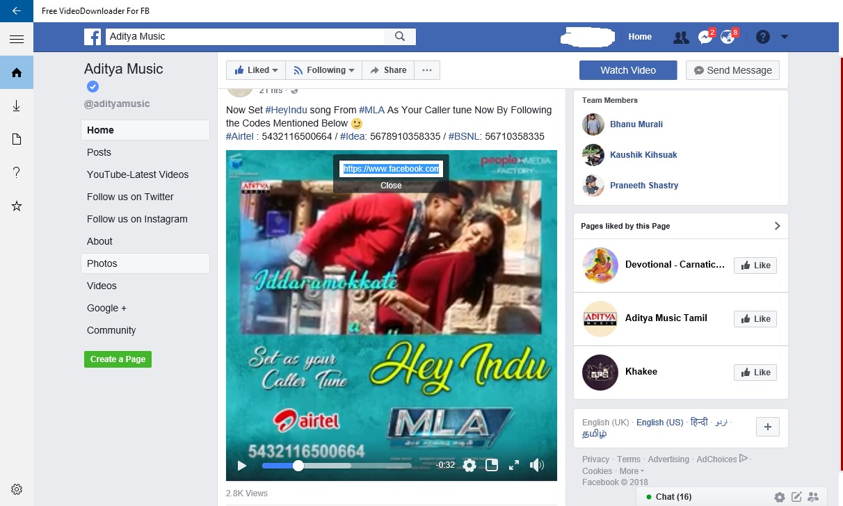Open the Photos section

[x=145, y=263]
